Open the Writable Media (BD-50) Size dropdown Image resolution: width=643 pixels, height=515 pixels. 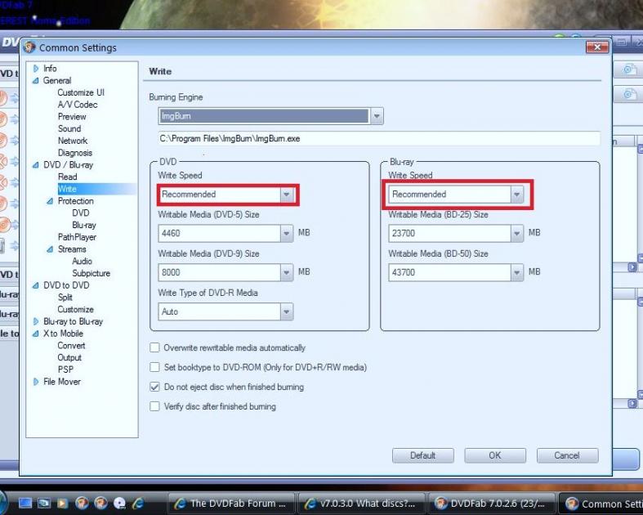(x=516, y=272)
